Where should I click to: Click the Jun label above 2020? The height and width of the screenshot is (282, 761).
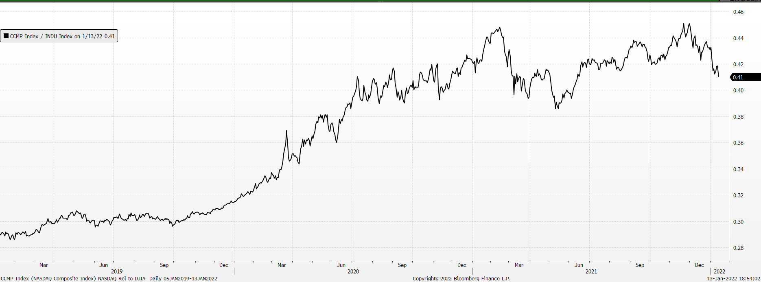click(x=341, y=265)
